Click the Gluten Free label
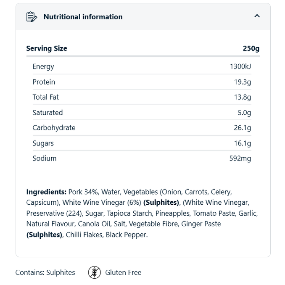 (x=123, y=272)
